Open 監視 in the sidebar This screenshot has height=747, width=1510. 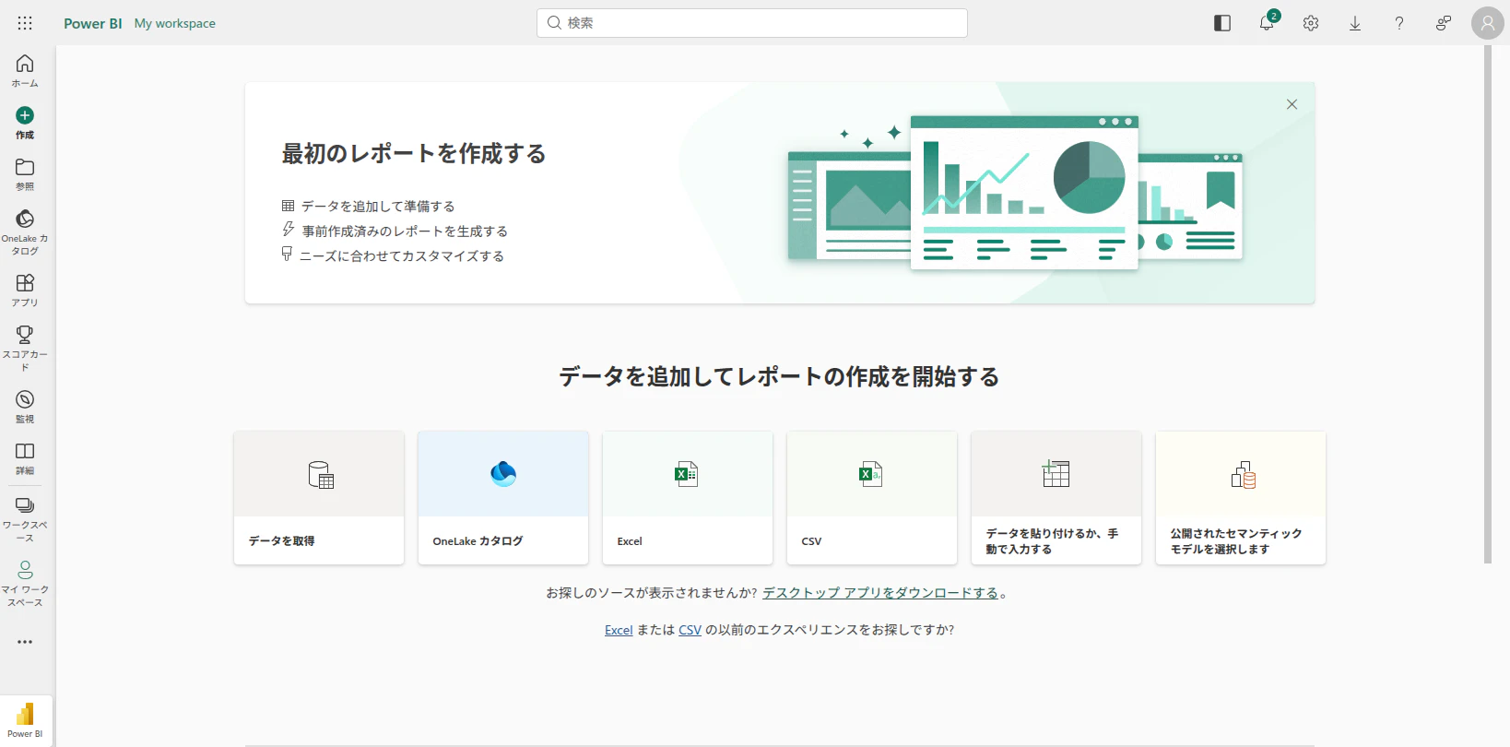pyautogui.click(x=25, y=406)
